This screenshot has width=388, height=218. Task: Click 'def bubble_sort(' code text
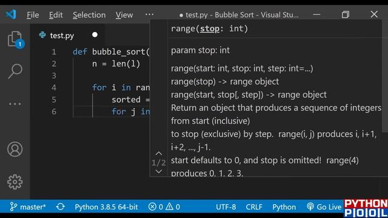[x=112, y=52]
